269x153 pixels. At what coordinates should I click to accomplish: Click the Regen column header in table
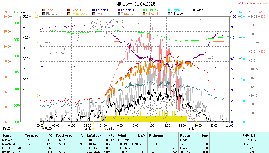tap(185, 135)
